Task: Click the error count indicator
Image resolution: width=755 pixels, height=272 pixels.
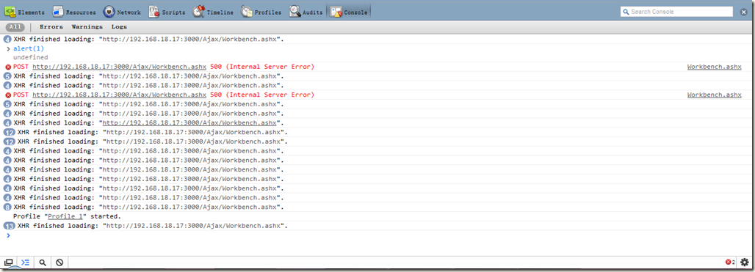Action: click(x=730, y=262)
